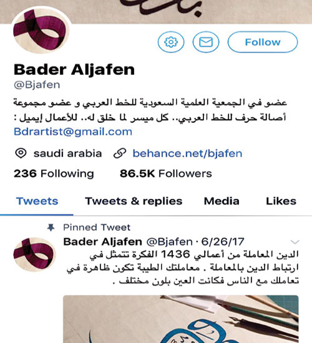The height and width of the screenshot is (343, 312).
Task: Open the pinned tweet author avatar
Action: coord(34,254)
